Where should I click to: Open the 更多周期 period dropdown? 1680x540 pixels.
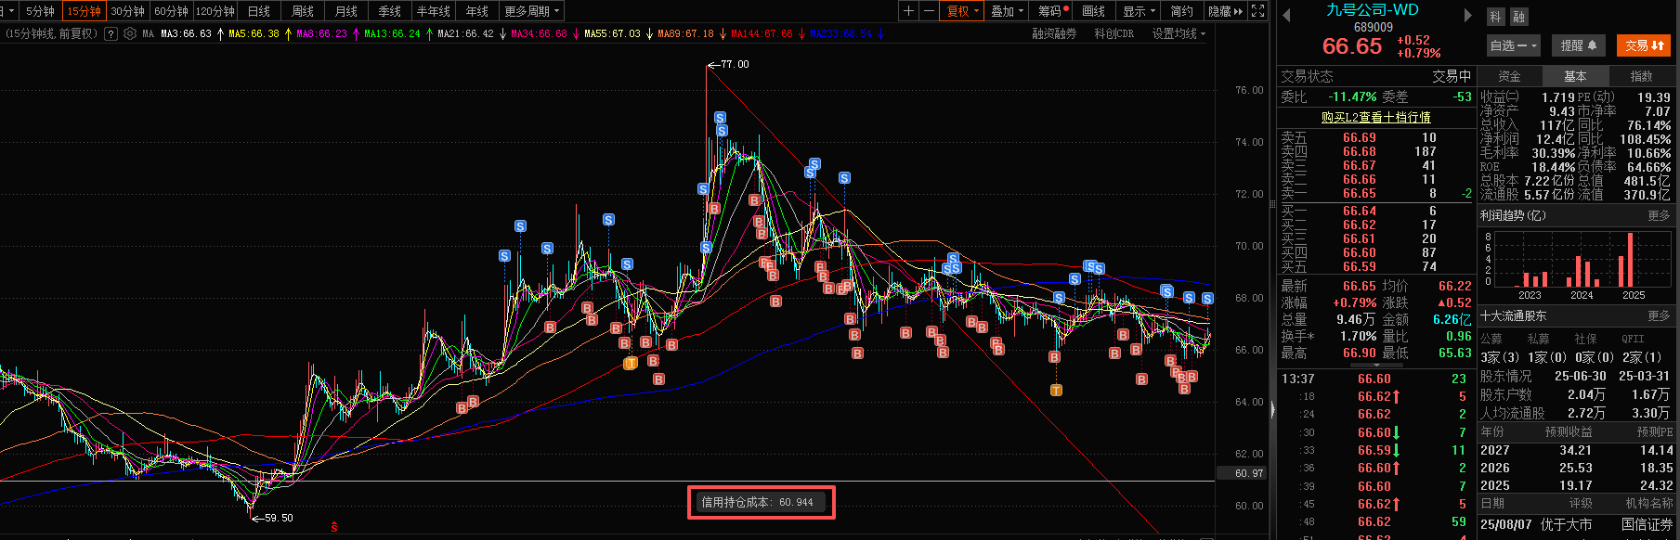tap(532, 11)
